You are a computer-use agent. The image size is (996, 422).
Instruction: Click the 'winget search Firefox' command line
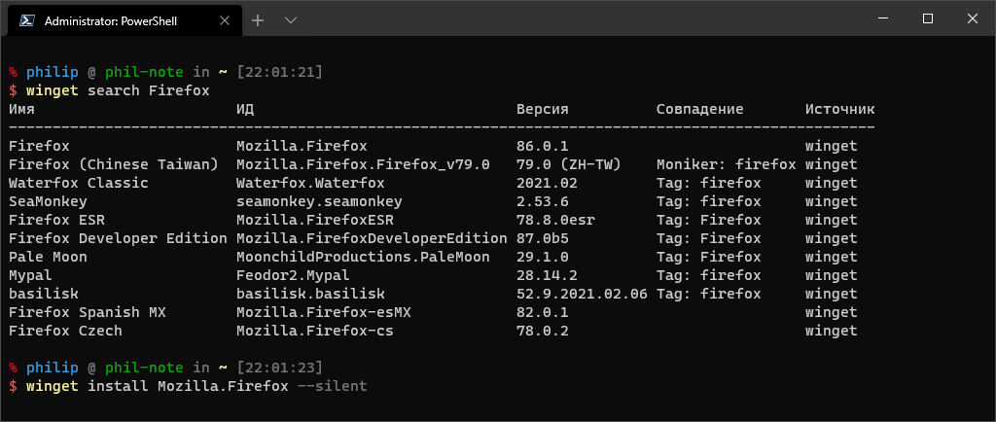[117, 90]
